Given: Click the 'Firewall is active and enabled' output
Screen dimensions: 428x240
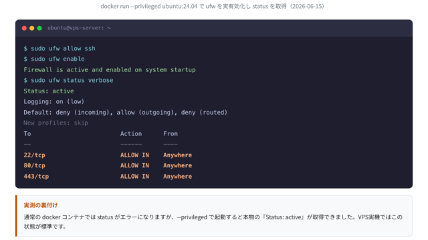Looking at the screenshot, I should pyautogui.click(x=110, y=69).
